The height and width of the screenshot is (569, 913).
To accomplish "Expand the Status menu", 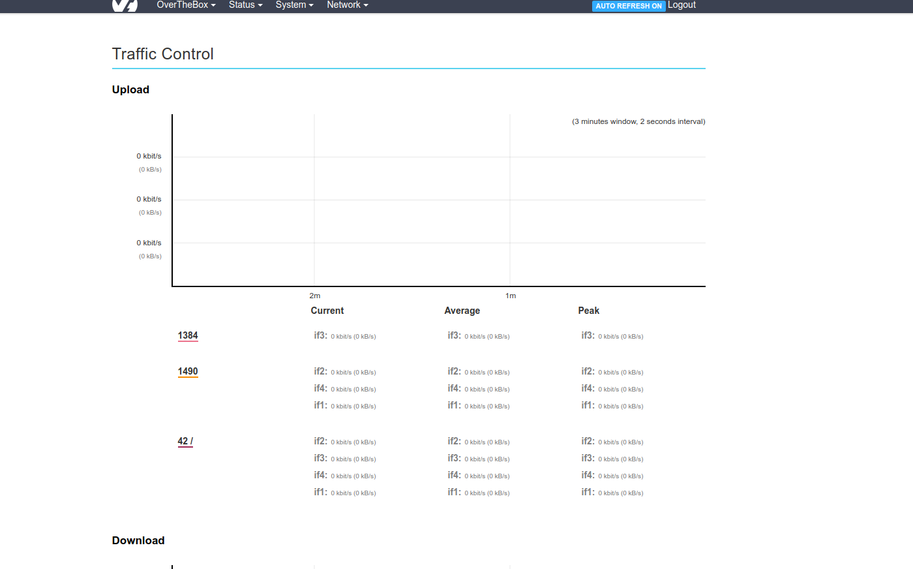I will [x=245, y=5].
